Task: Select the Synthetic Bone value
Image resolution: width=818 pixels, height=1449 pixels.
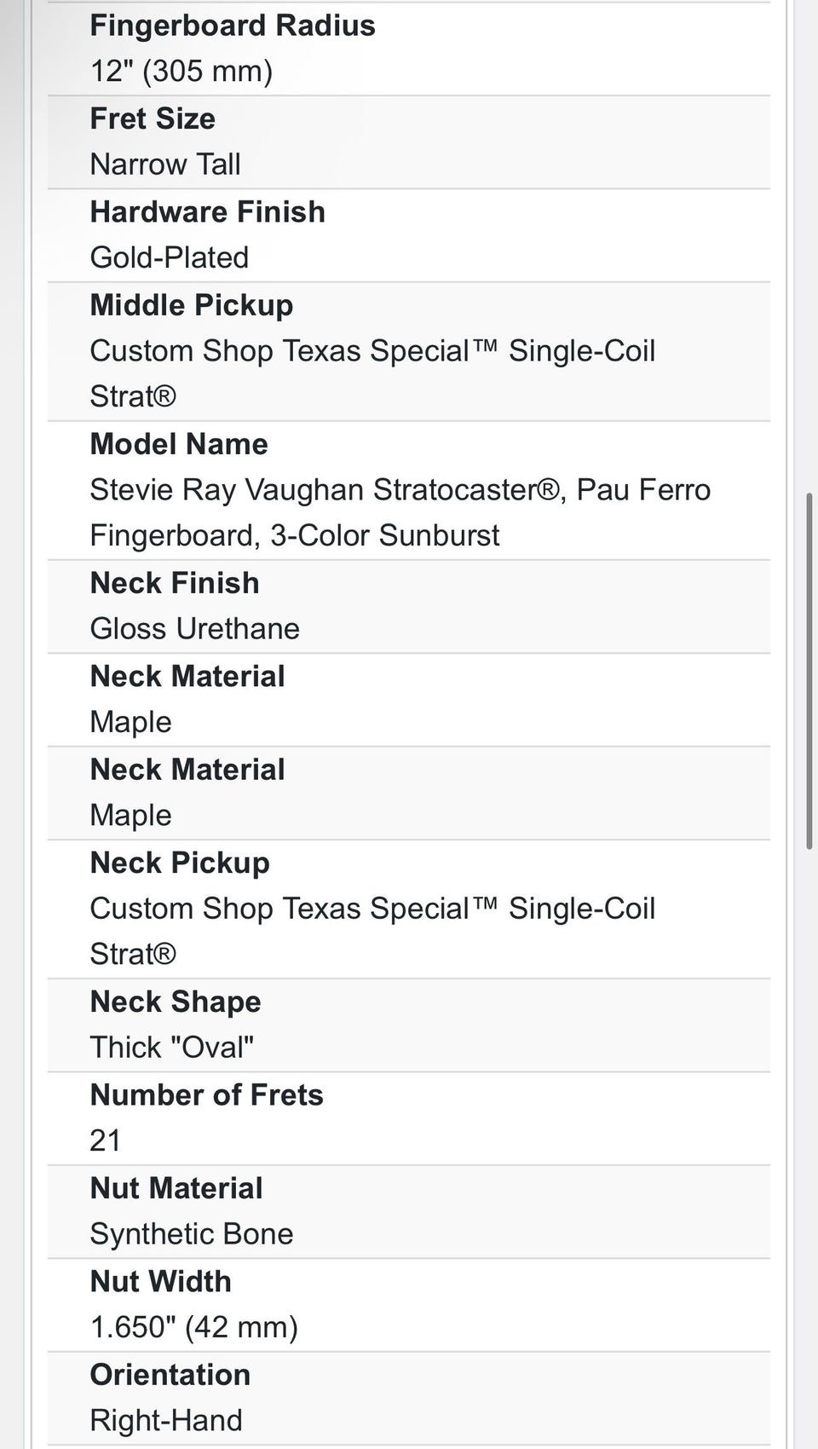Action: pos(192,1234)
